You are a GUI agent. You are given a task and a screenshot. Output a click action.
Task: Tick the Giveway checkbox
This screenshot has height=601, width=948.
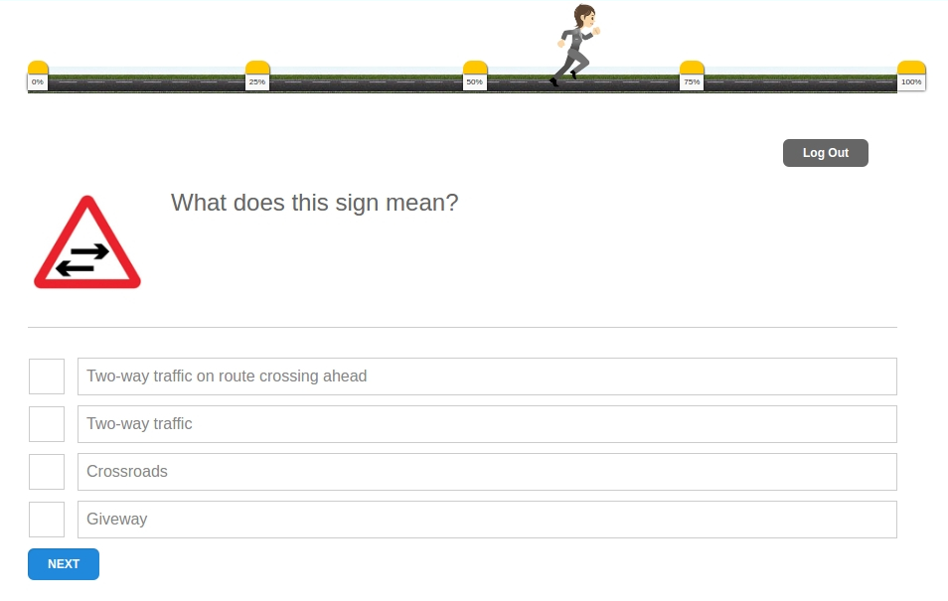coord(47,520)
